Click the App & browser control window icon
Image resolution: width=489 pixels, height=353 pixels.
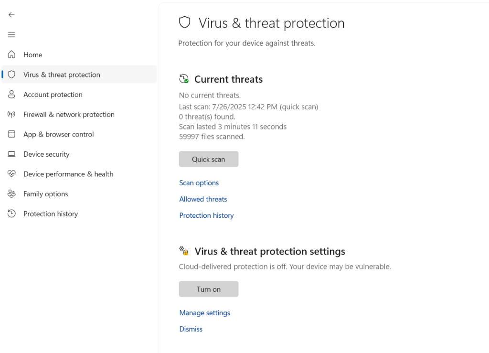11,134
